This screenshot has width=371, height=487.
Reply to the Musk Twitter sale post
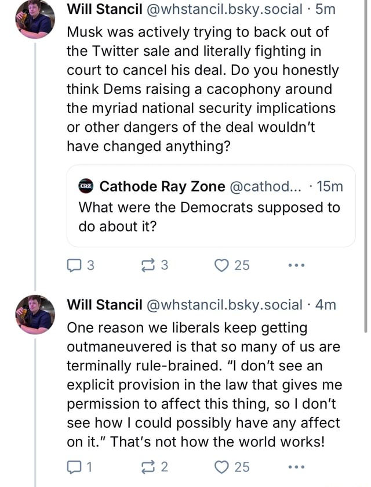[x=74, y=265]
